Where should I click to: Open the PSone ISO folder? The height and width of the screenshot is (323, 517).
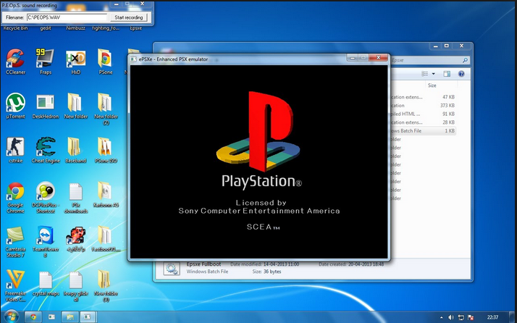[x=106, y=150]
